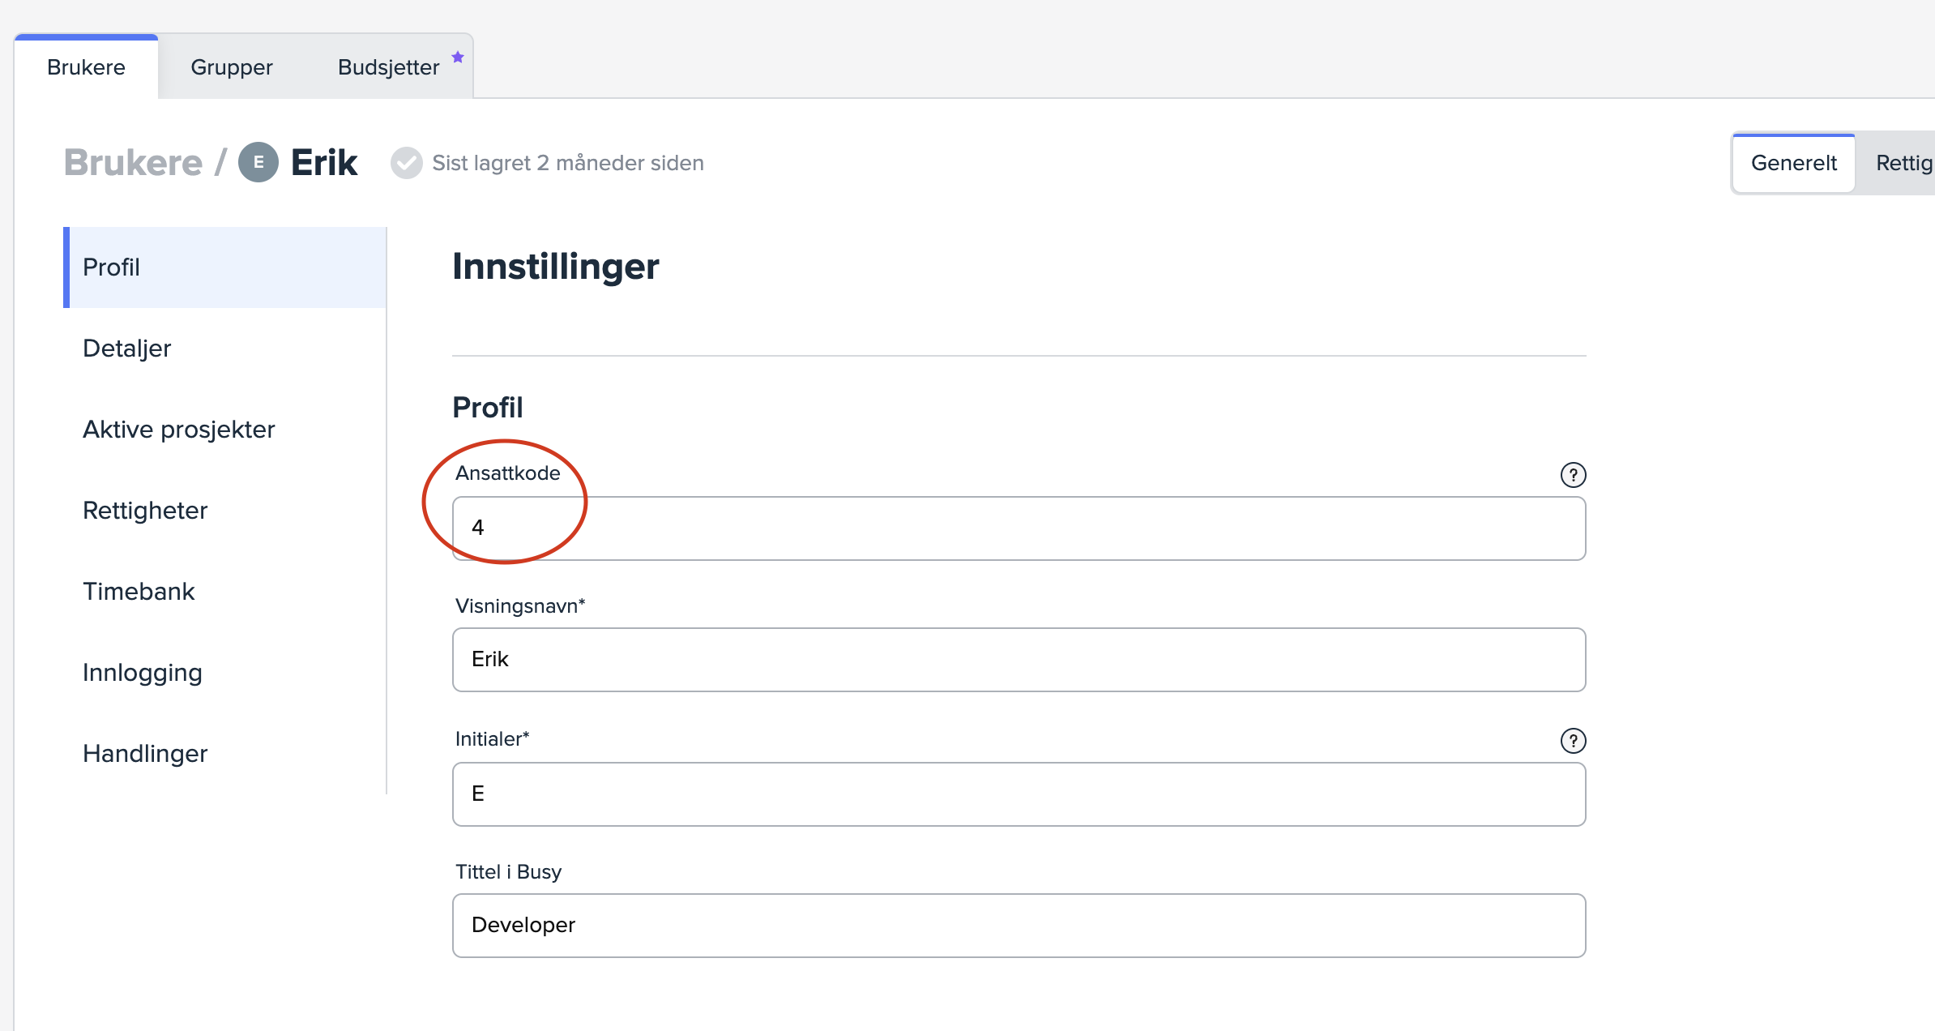The width and height of the screenshot is (1935, 1031).
Task: Click the help icon beside Initialer
Action: pos(1573,741)
